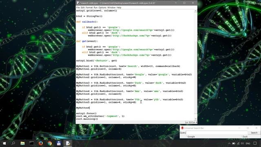The width and height of the screenshot is (261, 147).
Task: Select the Duck radio button
Action: tap(244, 136)
